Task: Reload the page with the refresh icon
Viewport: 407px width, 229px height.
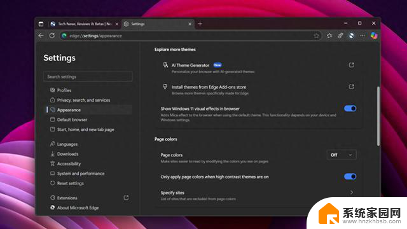Action: pyautogui.click(x=52, y=36)
